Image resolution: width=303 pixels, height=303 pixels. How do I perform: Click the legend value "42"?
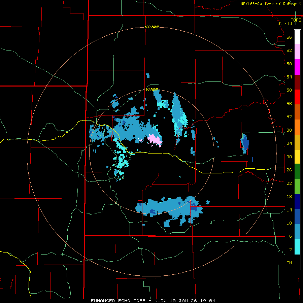point(289,117)
